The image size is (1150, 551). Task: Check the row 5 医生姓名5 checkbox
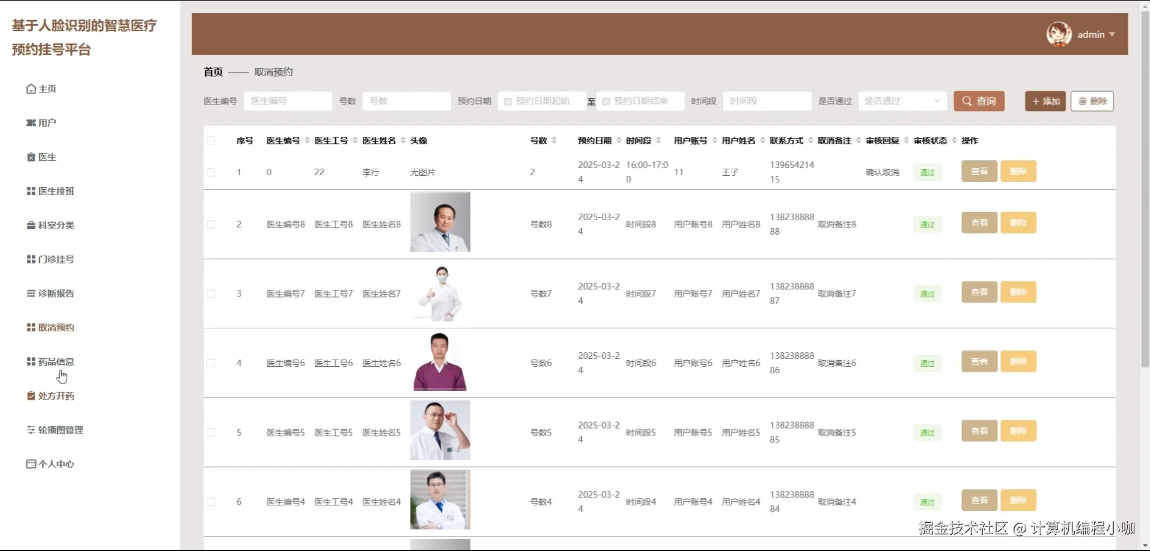point(211,433)
